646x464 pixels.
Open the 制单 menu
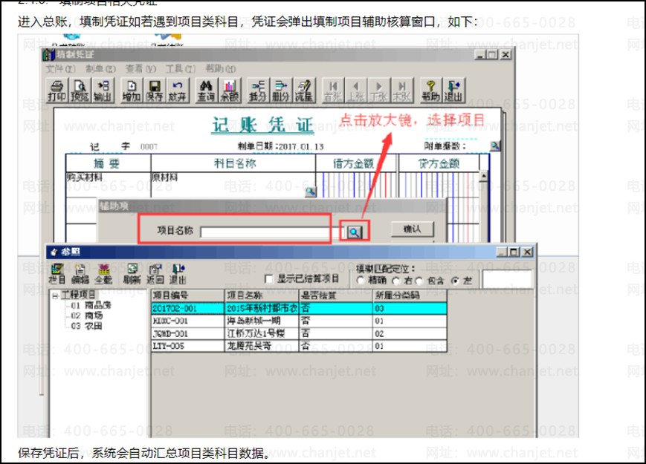[x=101, y=69]
